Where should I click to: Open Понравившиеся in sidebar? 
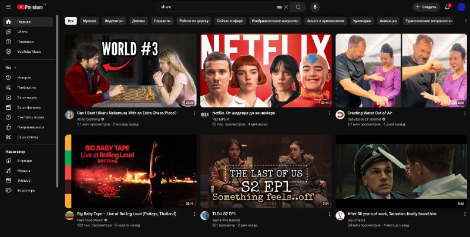click(x=28, y=127)
